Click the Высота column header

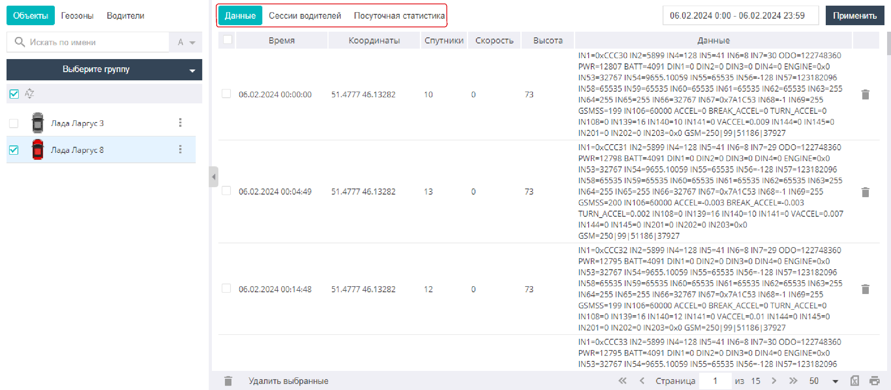point(548,40)
